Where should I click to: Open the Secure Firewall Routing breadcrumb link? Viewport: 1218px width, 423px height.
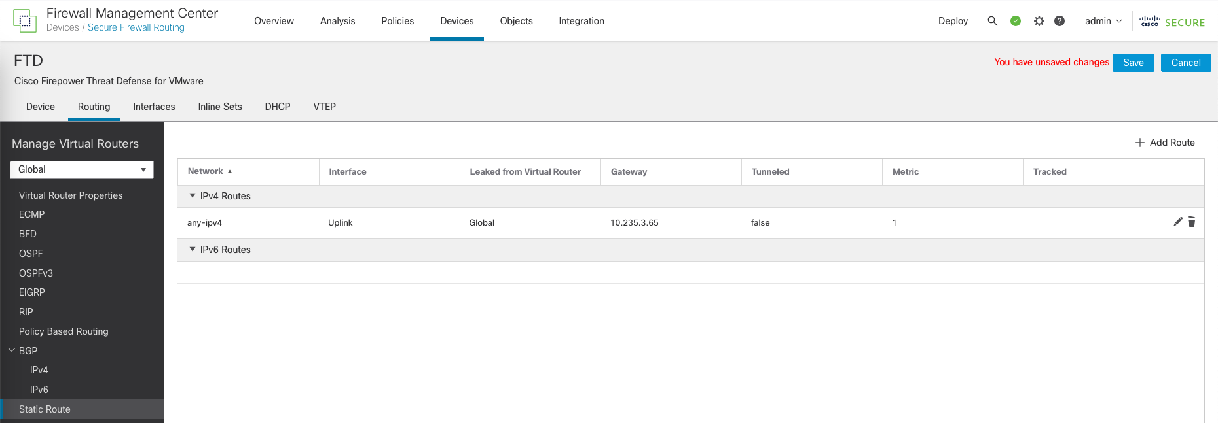click(x=136, y=27)
